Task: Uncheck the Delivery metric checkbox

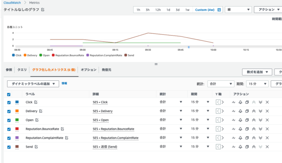Action: click(x=9, y=111)
